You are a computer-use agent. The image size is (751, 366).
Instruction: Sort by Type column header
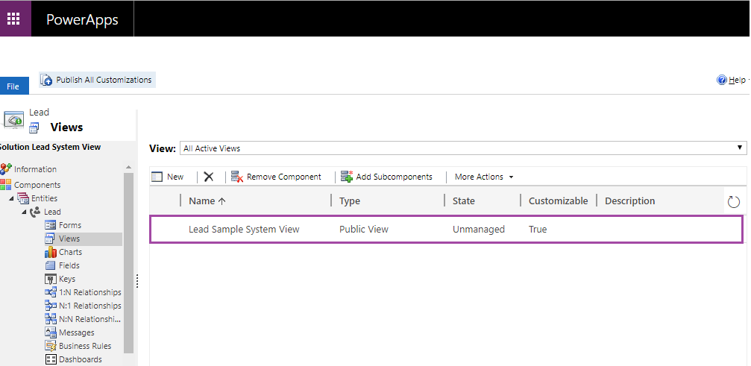point(350,201)
